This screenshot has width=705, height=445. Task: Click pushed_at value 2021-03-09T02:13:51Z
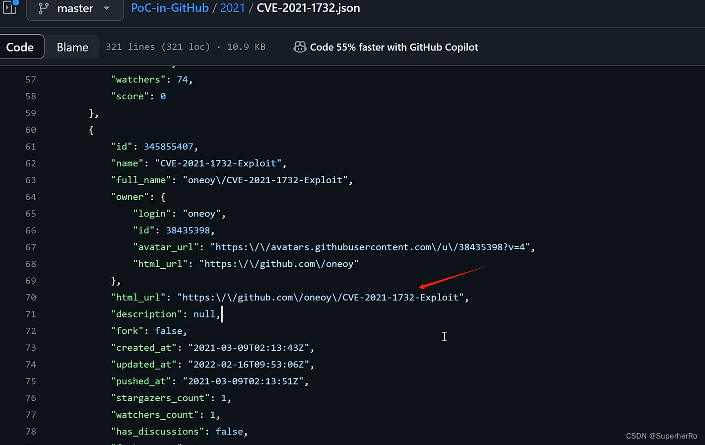pyautogui.click(x=244, y=381)
